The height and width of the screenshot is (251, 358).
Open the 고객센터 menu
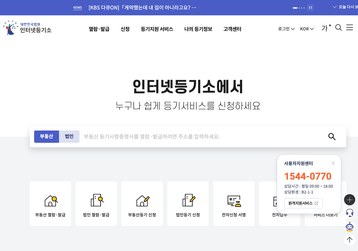click(232, 29)
